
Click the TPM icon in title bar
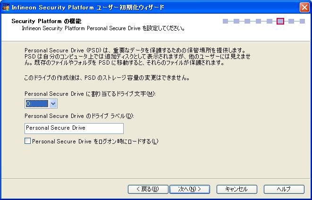pyautogui.click(x=6, y=7)
